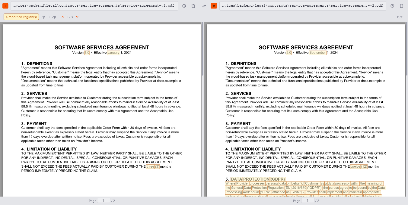Swap left and right documents
408x205 pixels.
(204, 6)
